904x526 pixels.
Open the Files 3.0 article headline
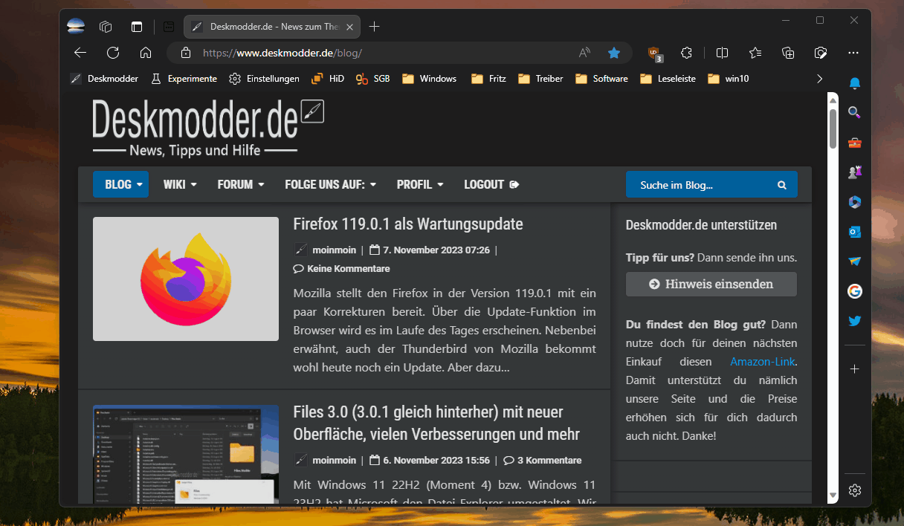tap(436, 423)
